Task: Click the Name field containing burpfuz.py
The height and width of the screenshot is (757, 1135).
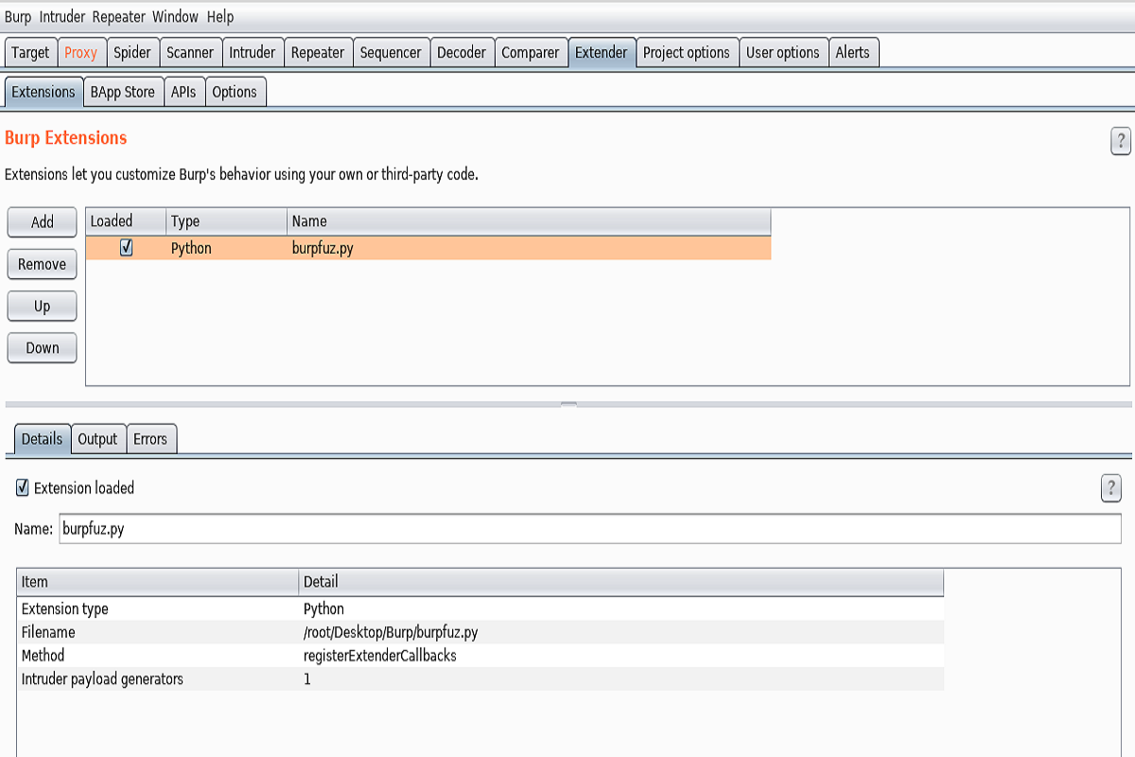Action: pyautogui.click(x=589, y=529)
